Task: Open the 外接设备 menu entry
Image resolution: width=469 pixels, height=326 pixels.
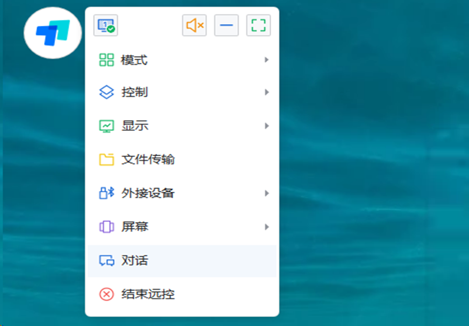Action: [182, 193]
